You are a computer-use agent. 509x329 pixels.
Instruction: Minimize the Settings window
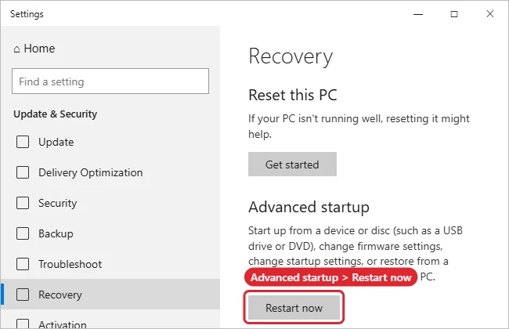(x=418, y=14)
